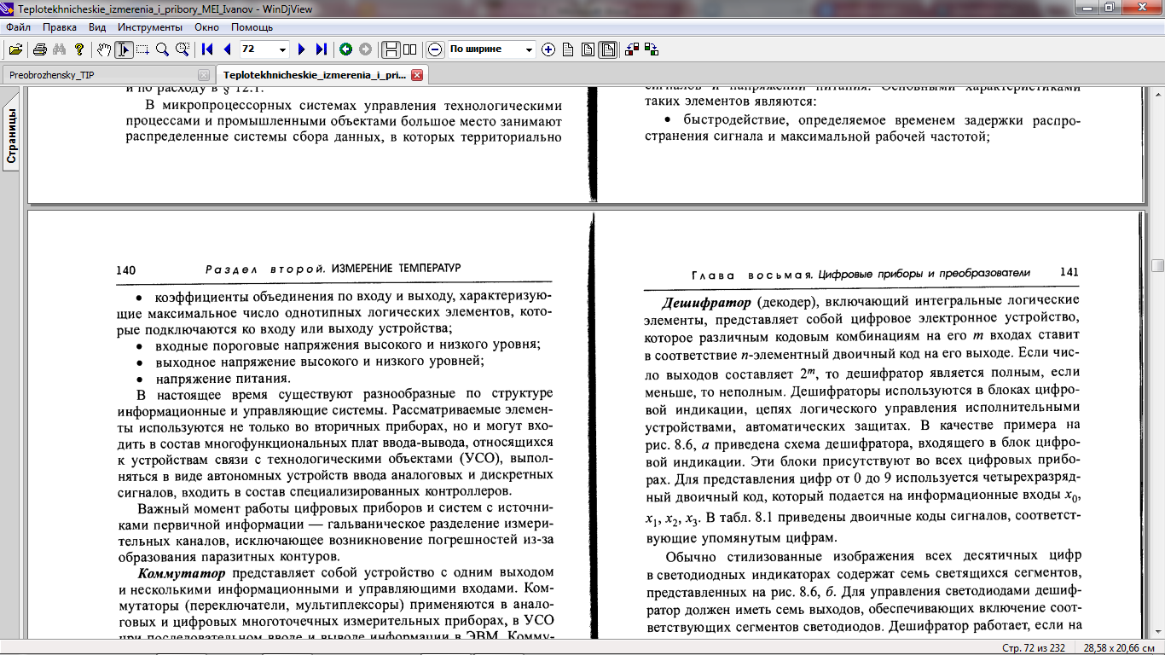Click page number 141 in header

click(x=1069, y=273)
